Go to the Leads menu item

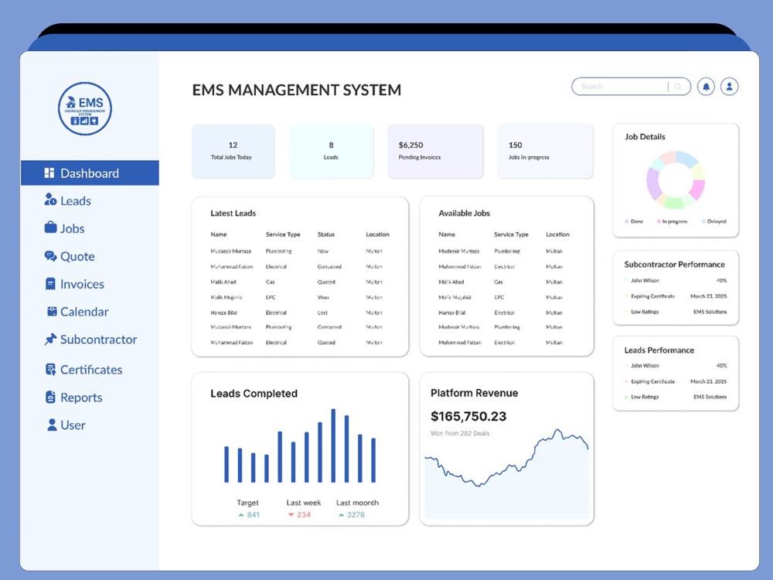coord(76,201)
